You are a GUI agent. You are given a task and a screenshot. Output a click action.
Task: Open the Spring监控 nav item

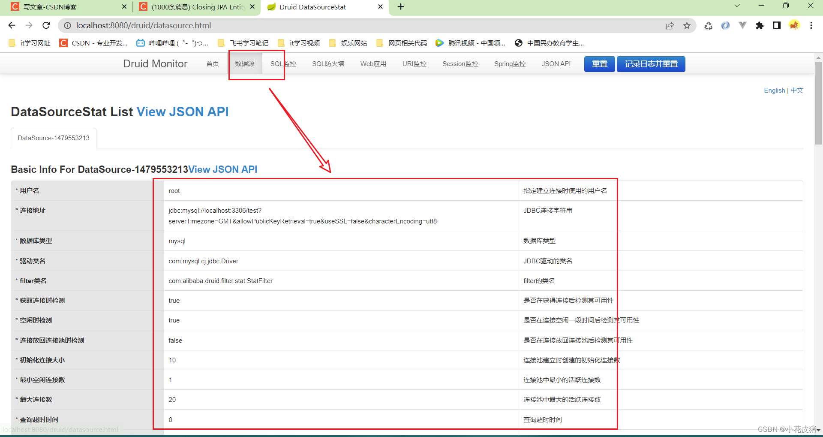(x=510, y=63)
